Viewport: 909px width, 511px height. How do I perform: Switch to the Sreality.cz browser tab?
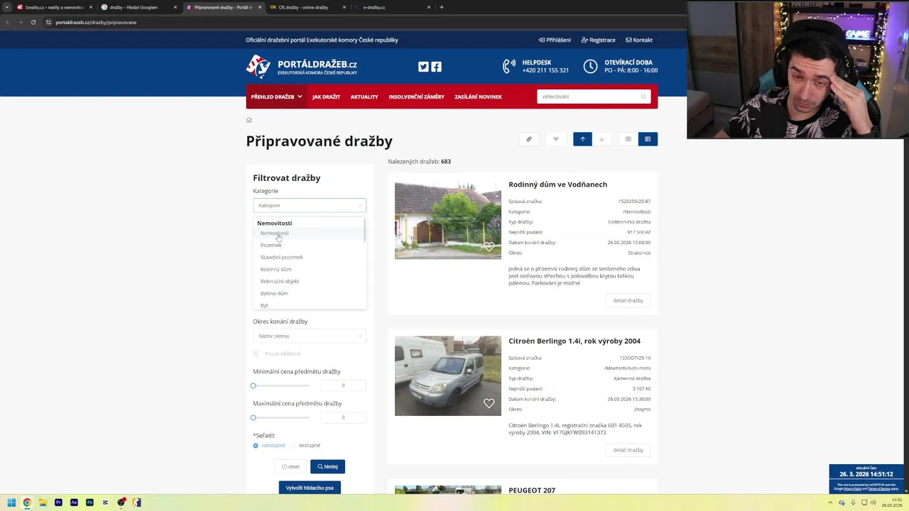pyautogui.click(x=54, y=7)
